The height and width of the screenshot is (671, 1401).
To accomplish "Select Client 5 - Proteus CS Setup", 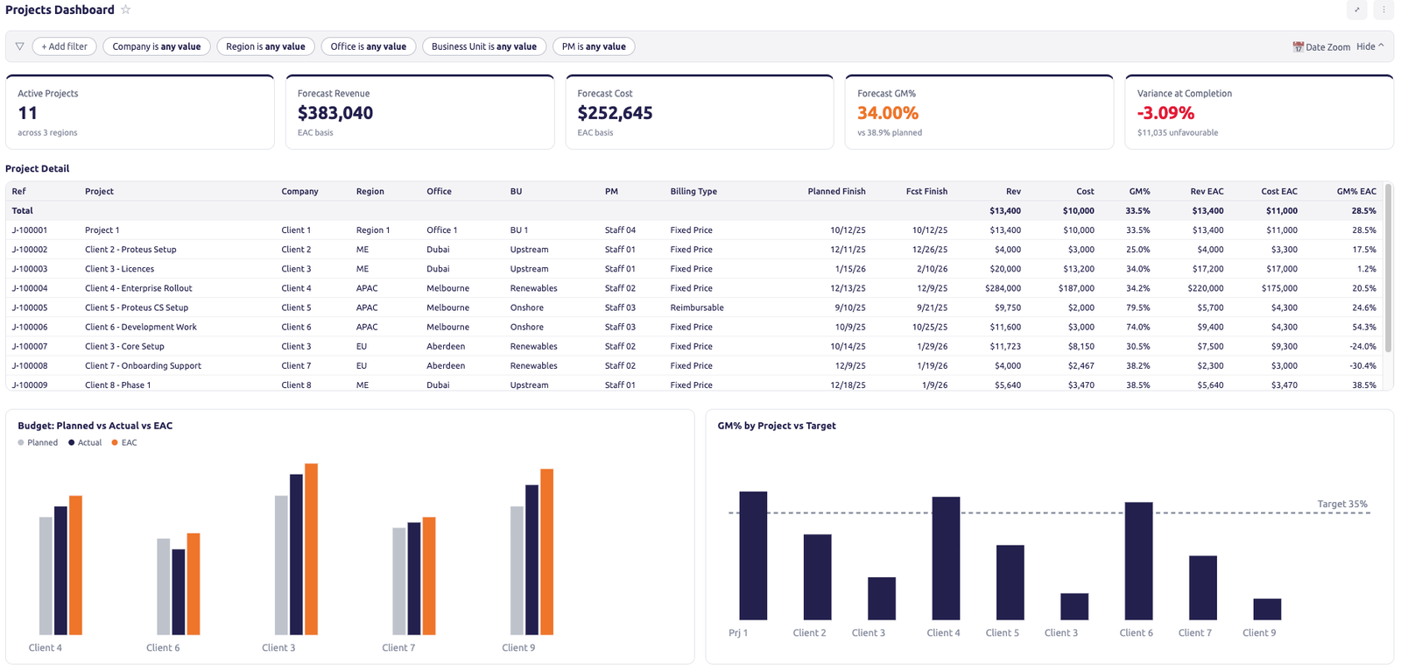I will coord(137,307).
